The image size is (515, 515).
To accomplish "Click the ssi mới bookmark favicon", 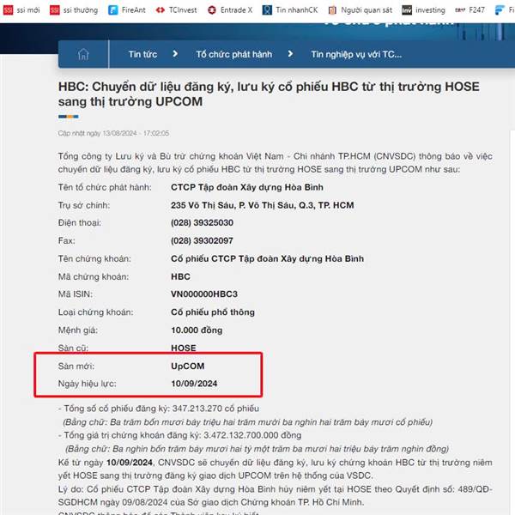I will tap(8, 10).
